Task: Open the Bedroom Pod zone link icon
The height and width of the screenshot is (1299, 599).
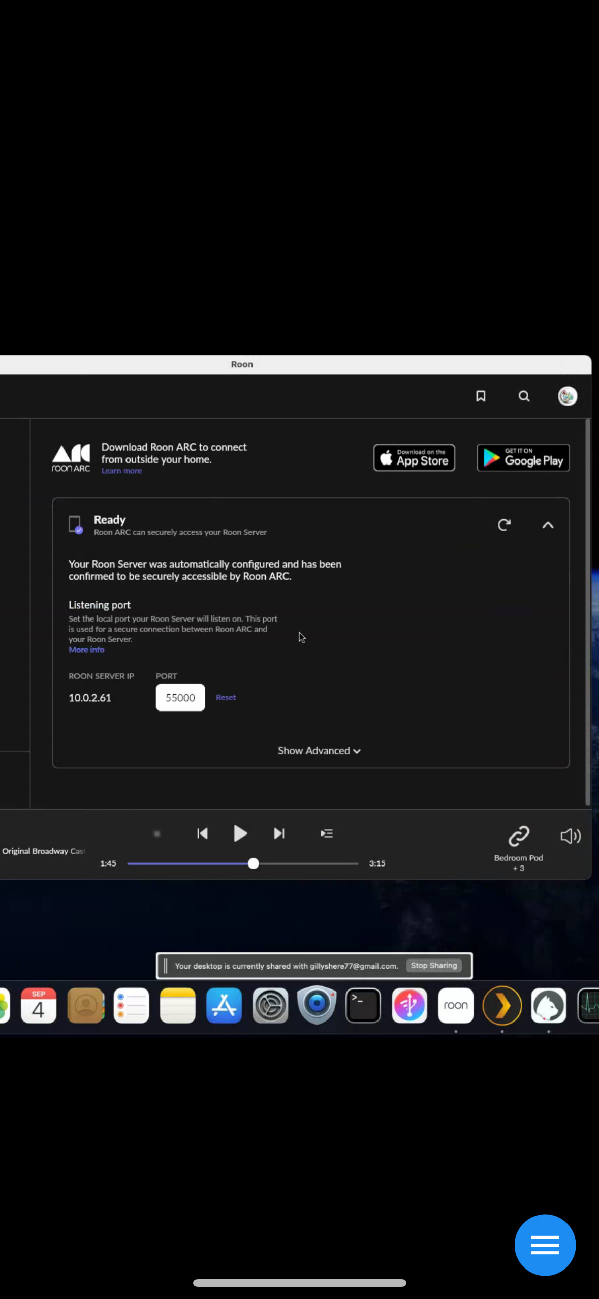Action: tap(519, 836)
